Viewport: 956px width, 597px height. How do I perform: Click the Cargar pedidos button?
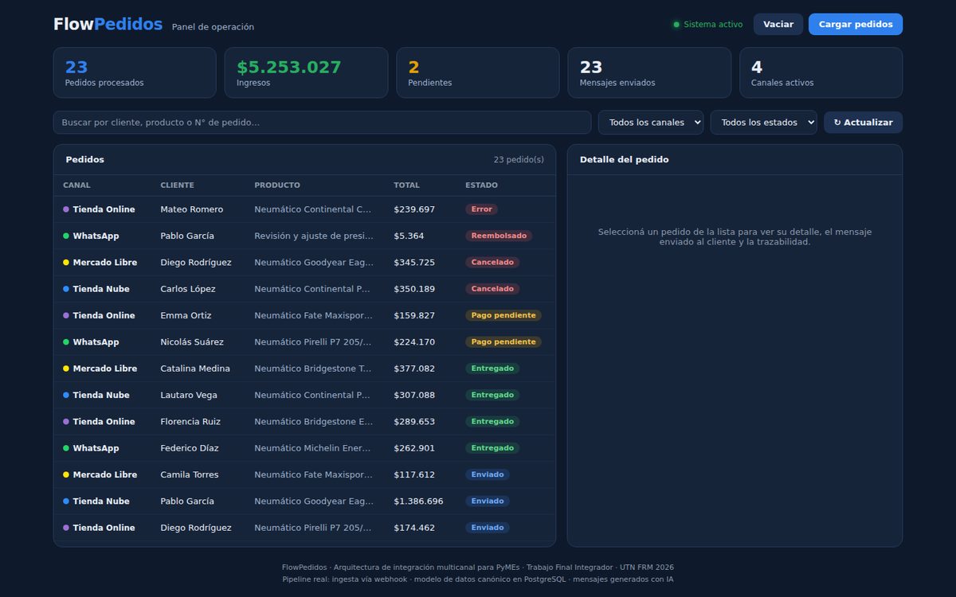click(x=856, y=24)
